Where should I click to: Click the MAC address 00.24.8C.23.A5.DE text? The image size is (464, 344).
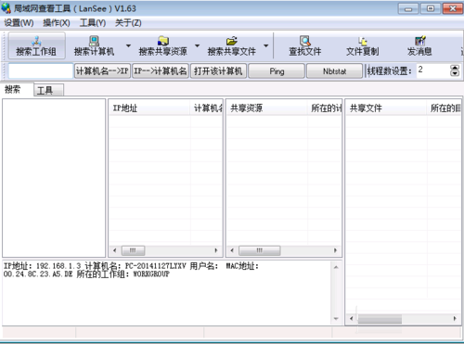(38, 274)
